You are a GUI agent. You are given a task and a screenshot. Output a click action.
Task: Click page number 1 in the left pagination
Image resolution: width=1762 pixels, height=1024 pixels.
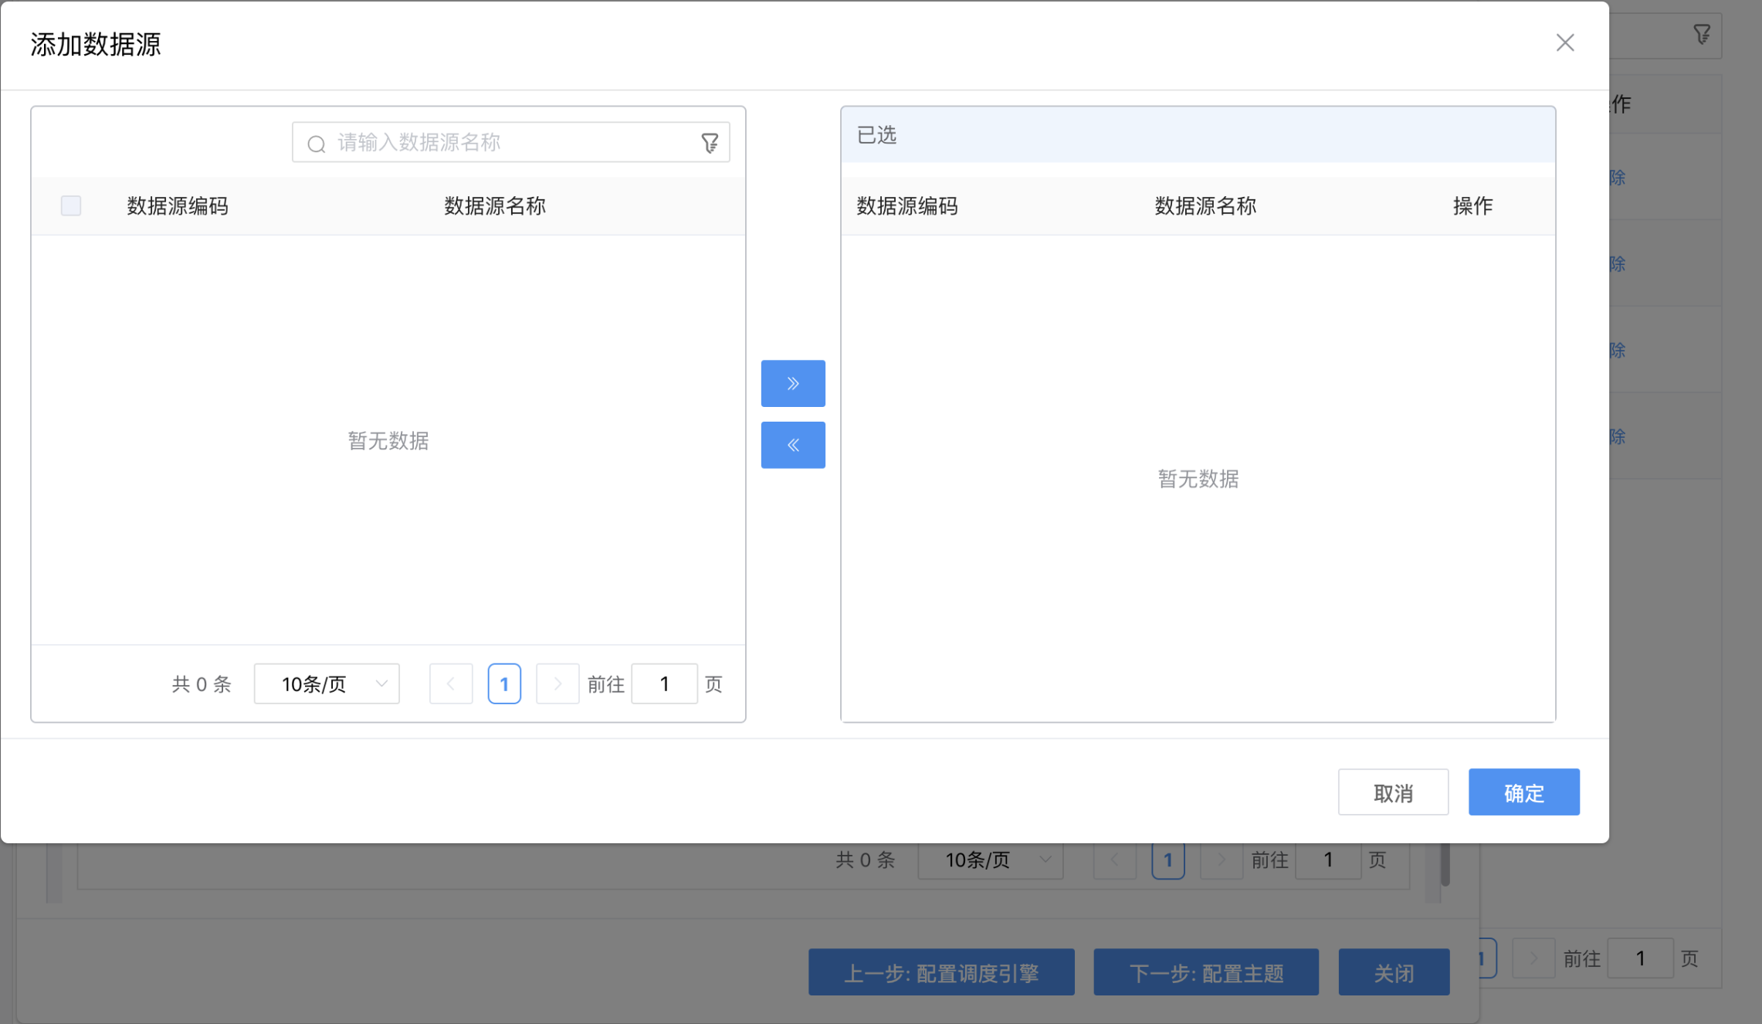504,683
